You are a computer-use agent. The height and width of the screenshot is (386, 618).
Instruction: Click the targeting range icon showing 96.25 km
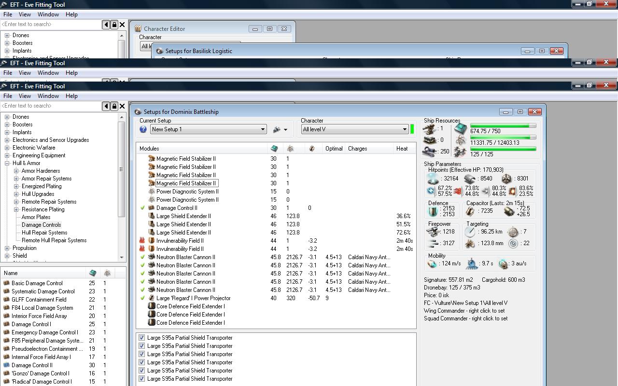(x=470, y=232)
